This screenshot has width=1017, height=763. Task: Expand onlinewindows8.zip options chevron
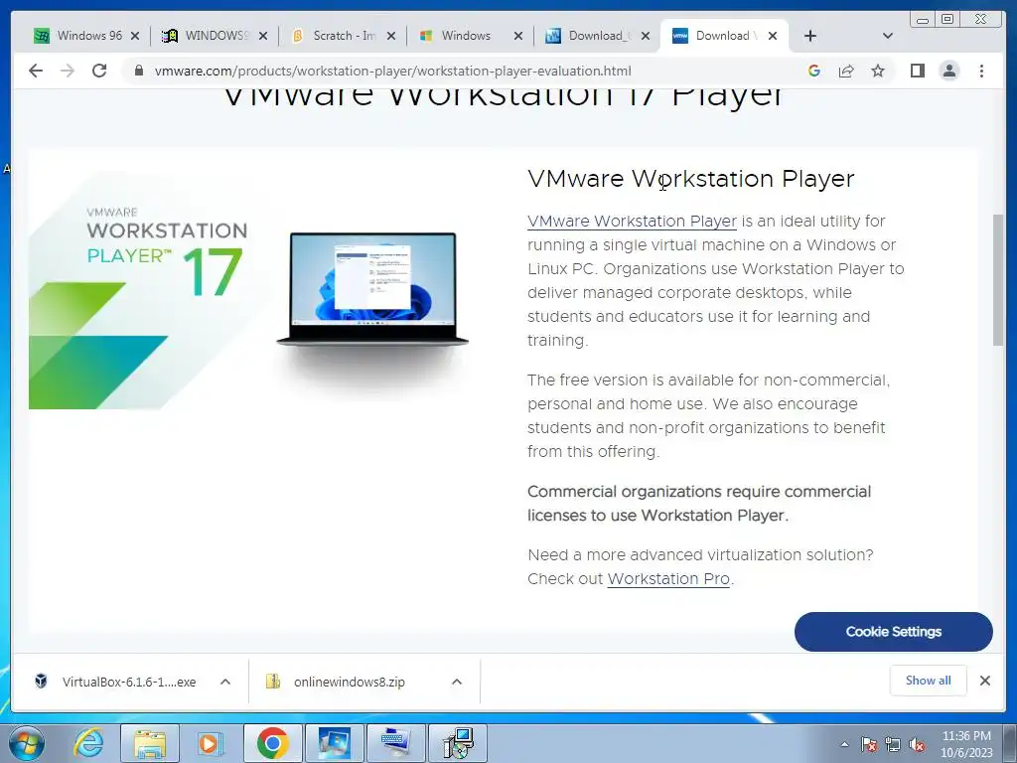pos(457,682)
